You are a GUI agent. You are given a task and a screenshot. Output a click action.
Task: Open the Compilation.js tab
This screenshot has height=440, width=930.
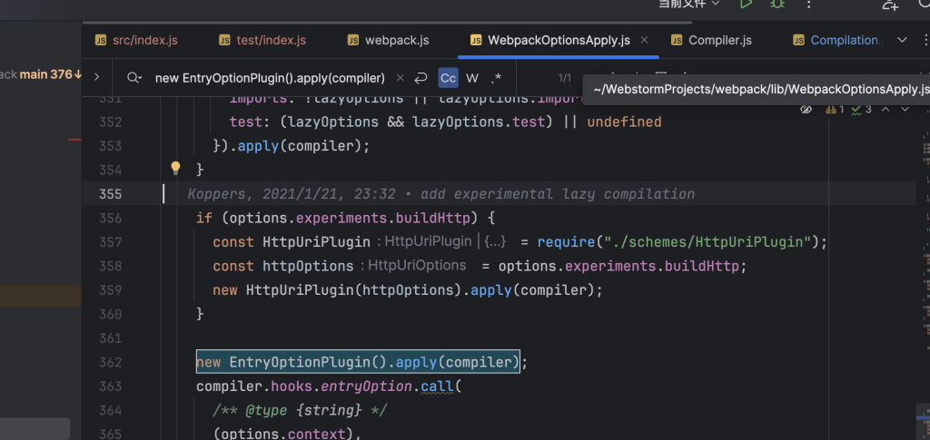point(838,40)
